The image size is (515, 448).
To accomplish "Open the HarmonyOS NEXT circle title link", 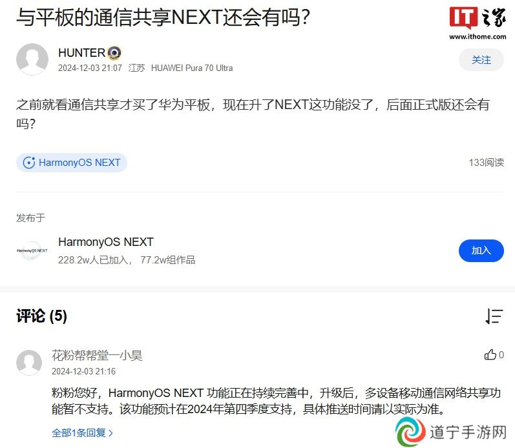I will coord(106,242).
